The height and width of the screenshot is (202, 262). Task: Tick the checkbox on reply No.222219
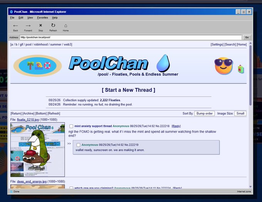click(78, 145)
